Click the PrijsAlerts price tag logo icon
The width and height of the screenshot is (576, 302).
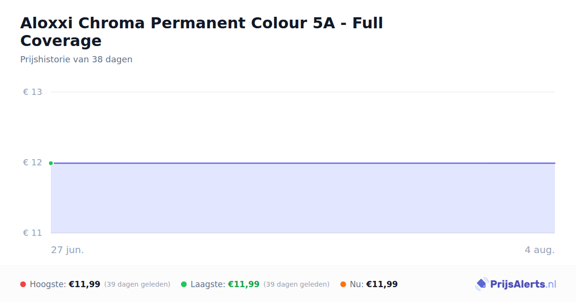click(x=481, y=284)
